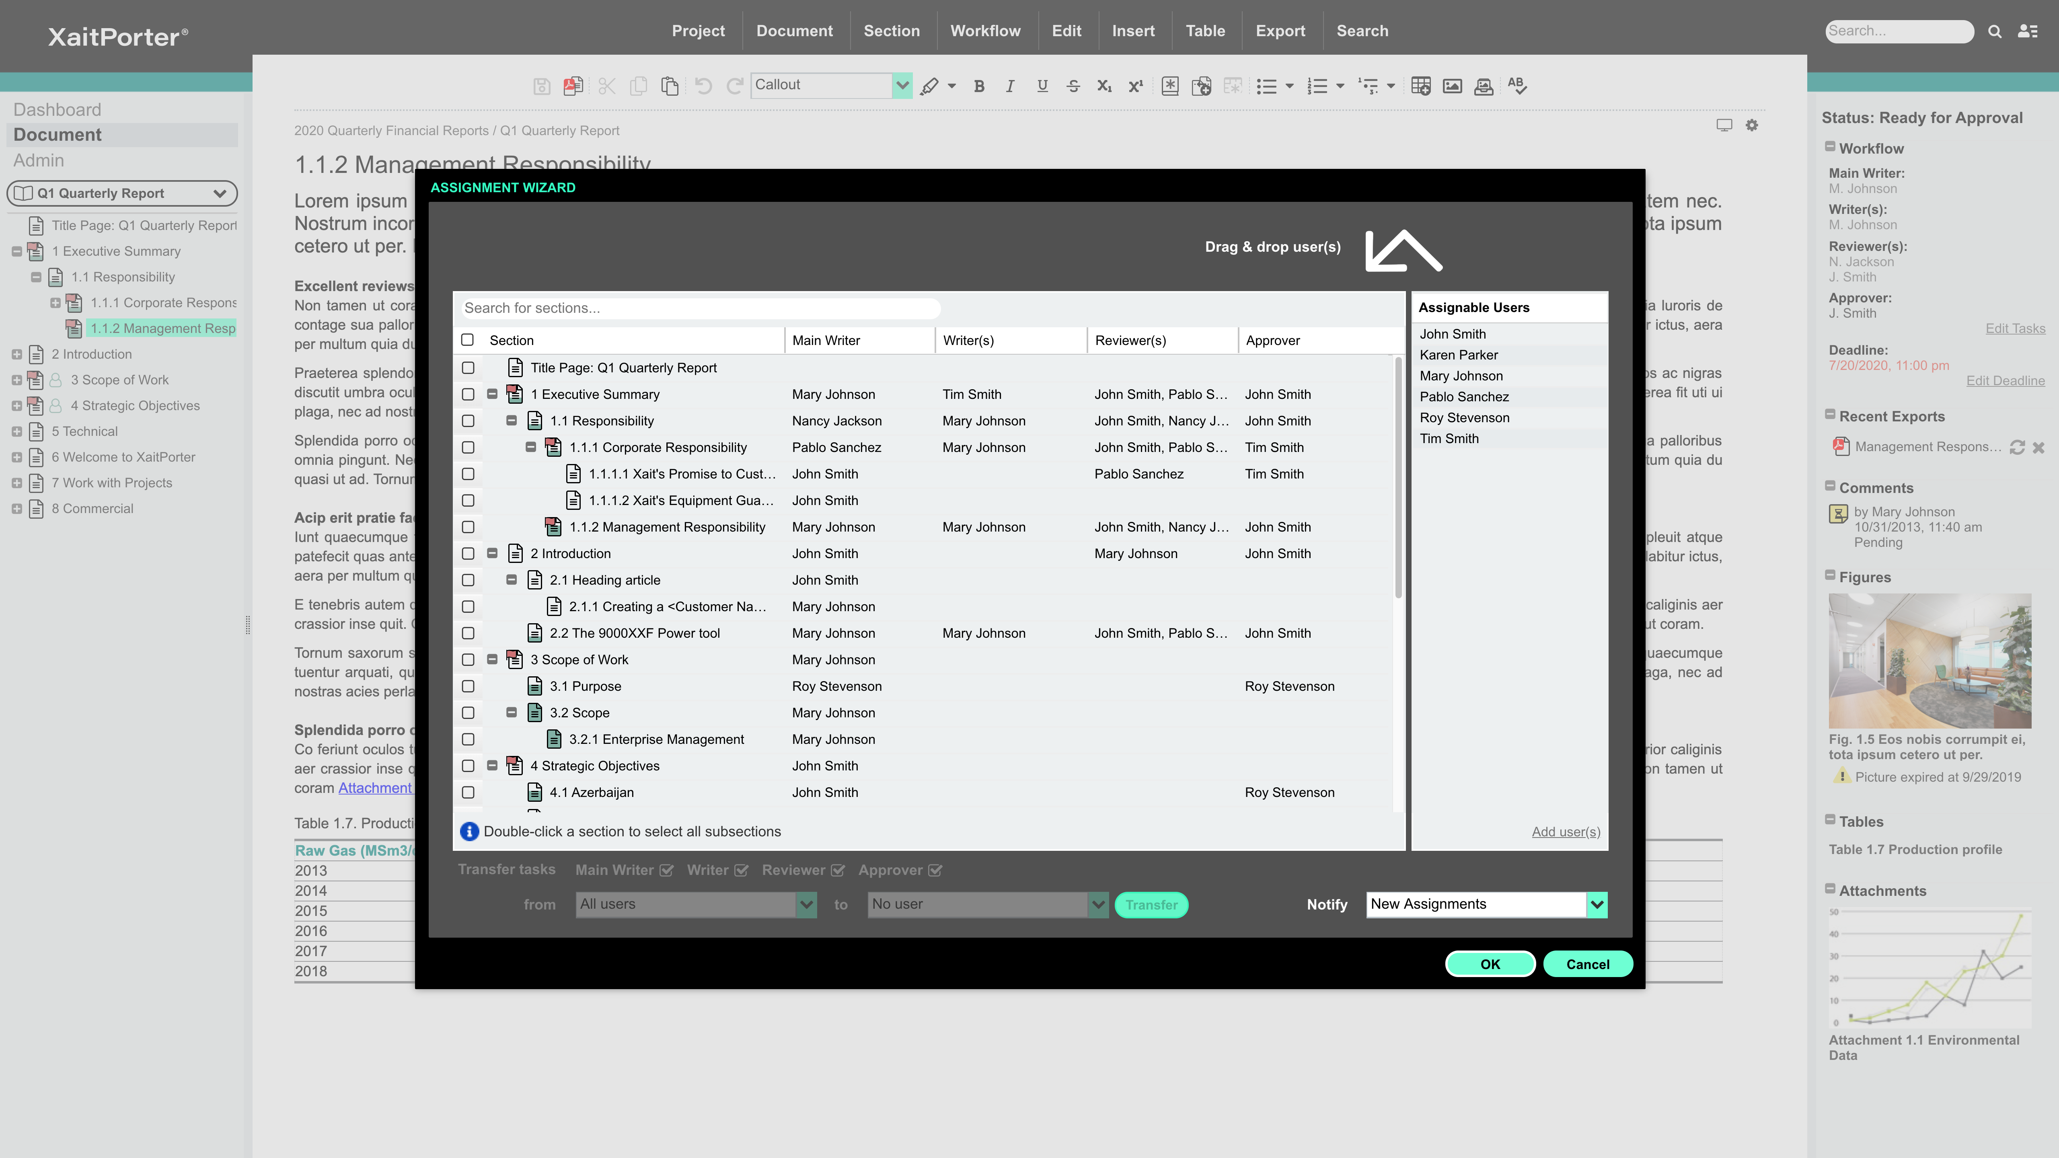The width and height of the screenshot is (2059, 1158).
Task: Collapse the 3 Scope of Work tree node
Action: tap(492, 659)
